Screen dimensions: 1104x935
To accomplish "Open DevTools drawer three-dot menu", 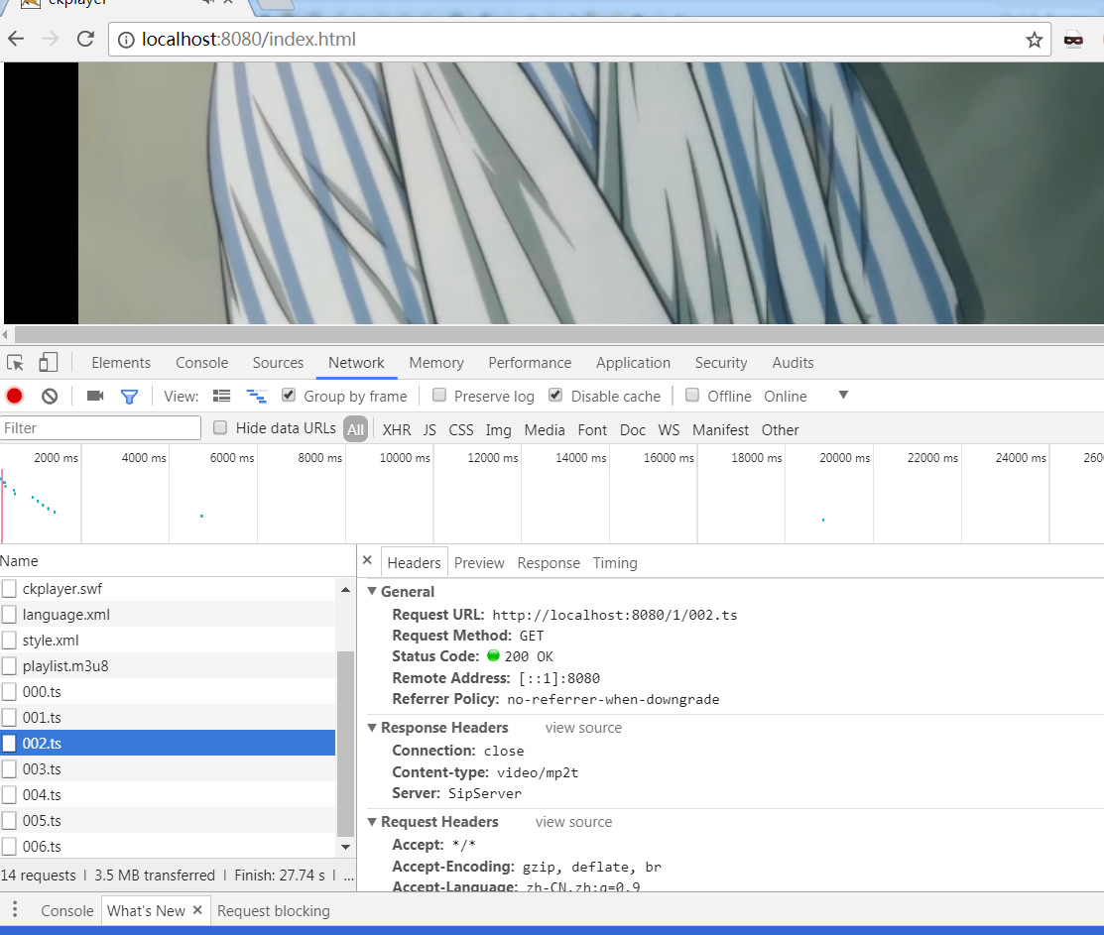I will click(15, 909).
